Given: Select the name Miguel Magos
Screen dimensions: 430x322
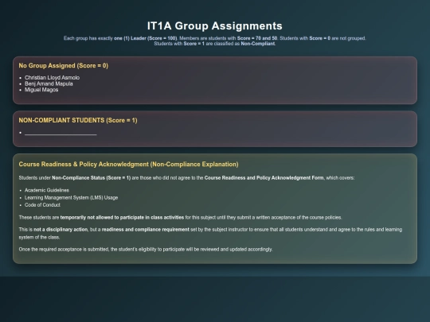Looking at the screenshot, I should (x=41, y=90).
